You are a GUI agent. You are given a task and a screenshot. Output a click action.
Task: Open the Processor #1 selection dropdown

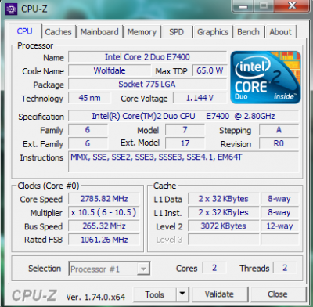coord(110,269)
